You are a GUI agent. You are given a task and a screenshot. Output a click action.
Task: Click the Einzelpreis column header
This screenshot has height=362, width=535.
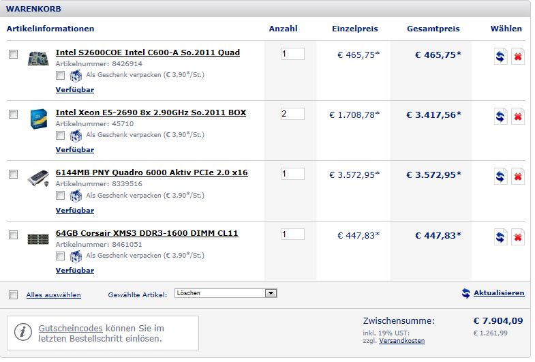(355, 29)
